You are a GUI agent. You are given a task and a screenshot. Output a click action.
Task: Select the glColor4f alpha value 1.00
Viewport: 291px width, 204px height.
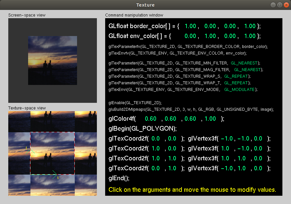(x=210, y=119)
